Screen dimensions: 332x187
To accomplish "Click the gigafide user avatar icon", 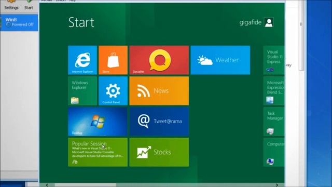I will click(269, 22).
